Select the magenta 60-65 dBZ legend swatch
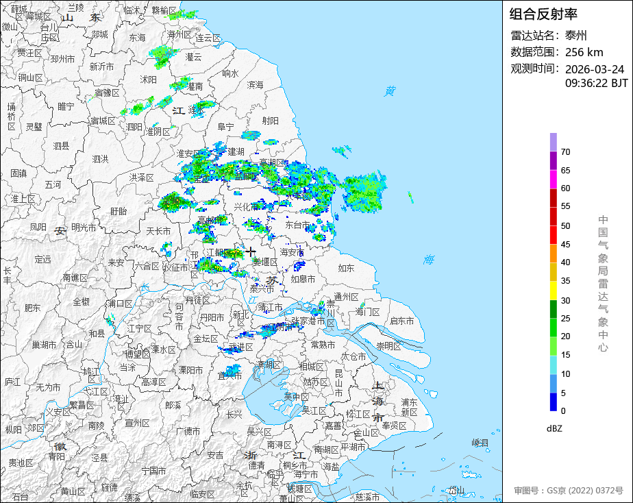This screenshot has height=503, width=633. click(553, 180)
